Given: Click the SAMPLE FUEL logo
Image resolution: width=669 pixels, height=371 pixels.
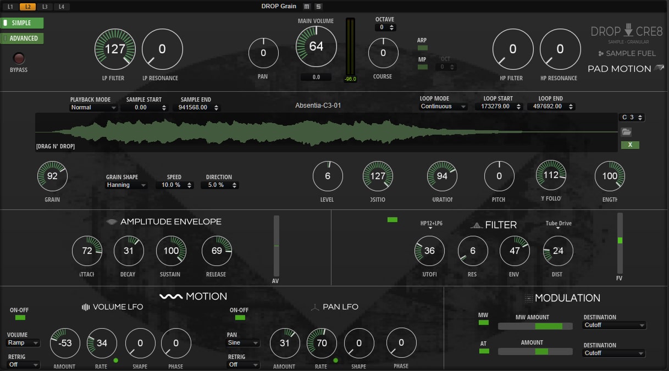Looking at the screenshot, I should click(x=626, y=53).
